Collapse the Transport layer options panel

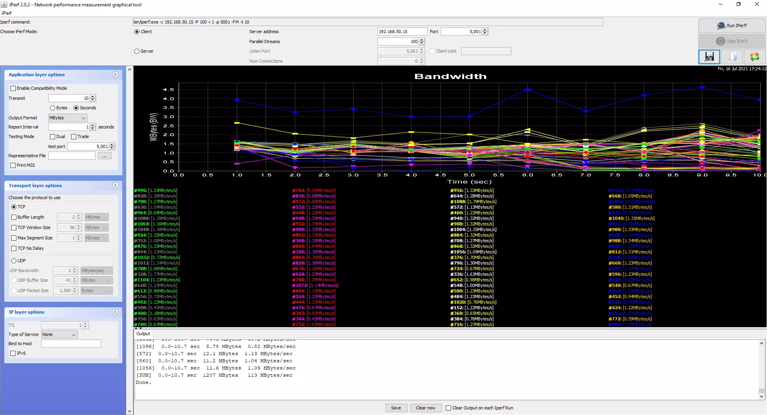point(115,186)
